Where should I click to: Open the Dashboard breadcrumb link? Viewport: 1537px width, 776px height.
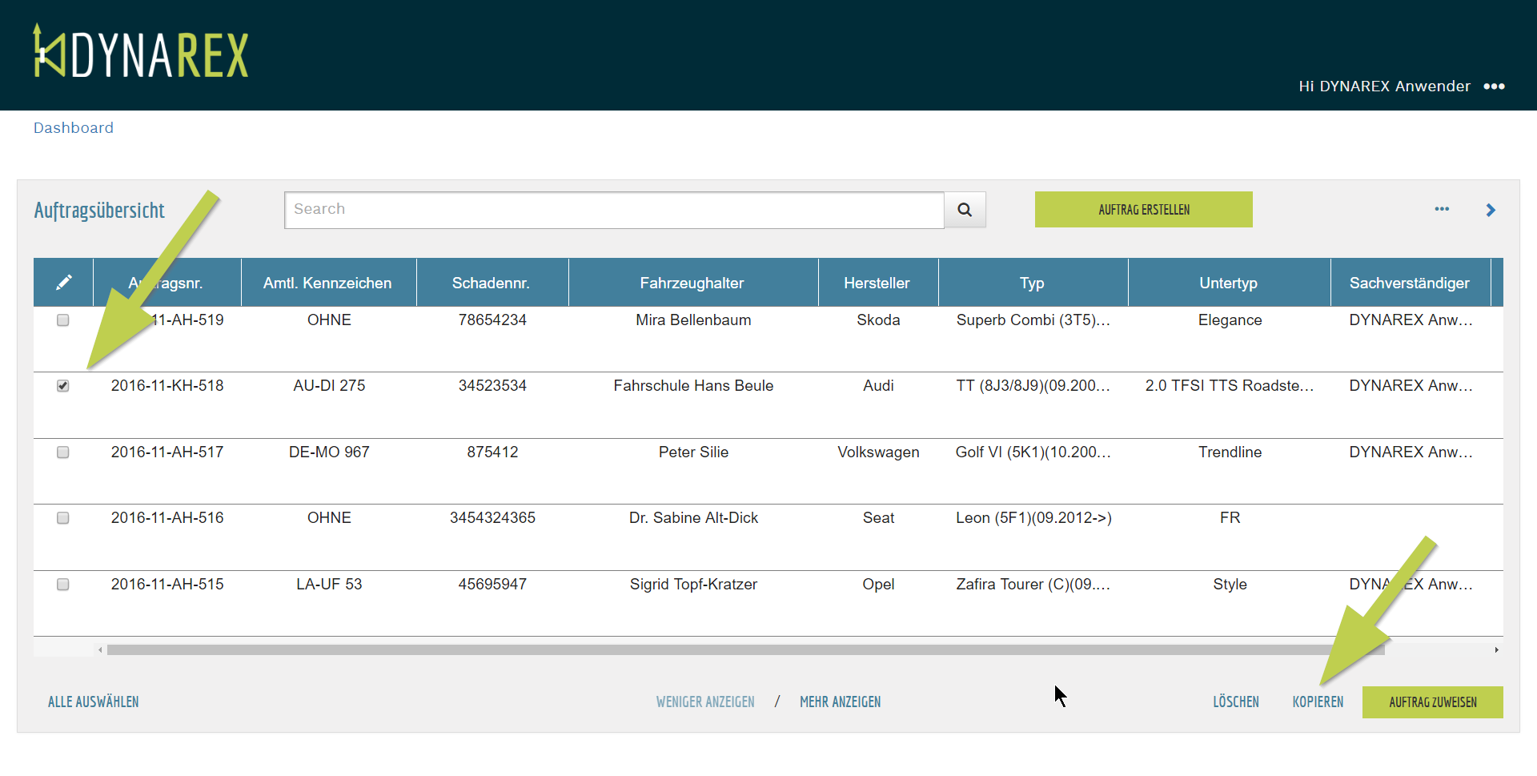pyautogui.click(x=74, y=128)
